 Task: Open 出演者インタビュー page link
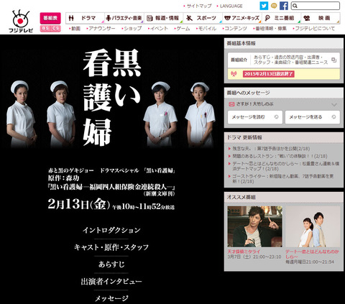111,282
